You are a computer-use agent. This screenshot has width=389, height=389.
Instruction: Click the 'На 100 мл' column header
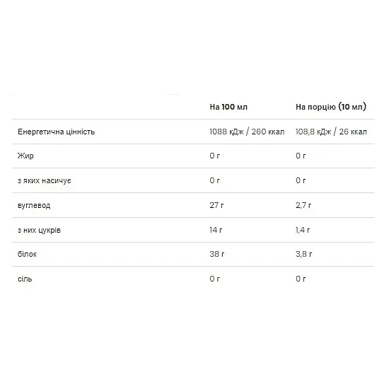click(x=228, y=107)
